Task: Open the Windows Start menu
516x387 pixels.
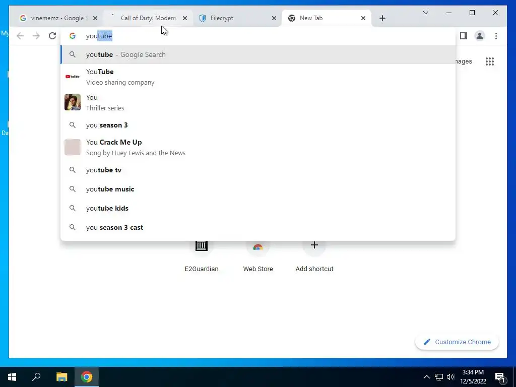Action: [12, 377]
